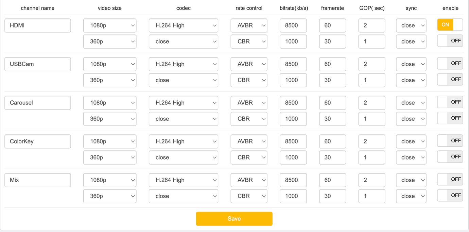Expand HDMI sub stream CBR dropdown
This screenshot has height=232, width=469.
click(249, 42)
